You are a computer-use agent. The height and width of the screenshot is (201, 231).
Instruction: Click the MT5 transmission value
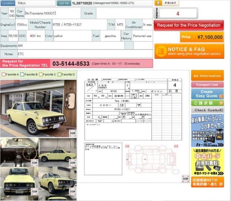click(120, 25)
